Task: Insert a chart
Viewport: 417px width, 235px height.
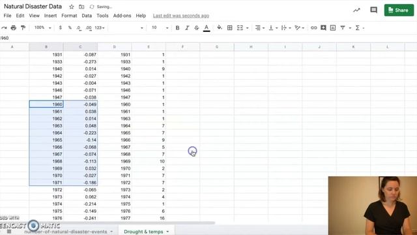Action: (x=333, y=27)
